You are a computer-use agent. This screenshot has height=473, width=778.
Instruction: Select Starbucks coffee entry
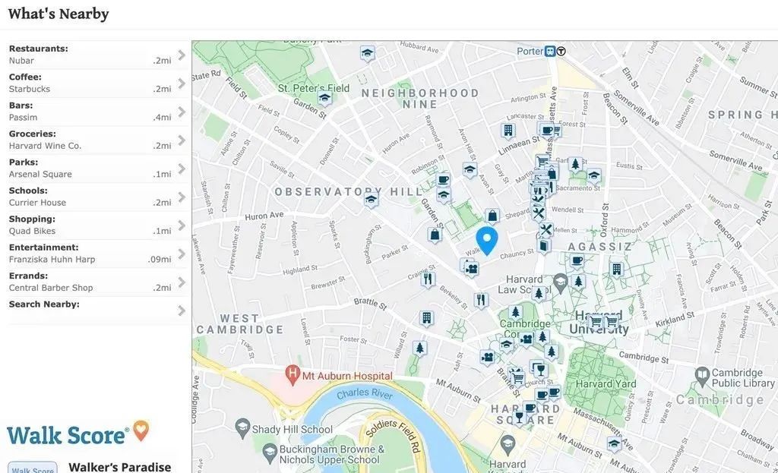(x=30, y=90)
